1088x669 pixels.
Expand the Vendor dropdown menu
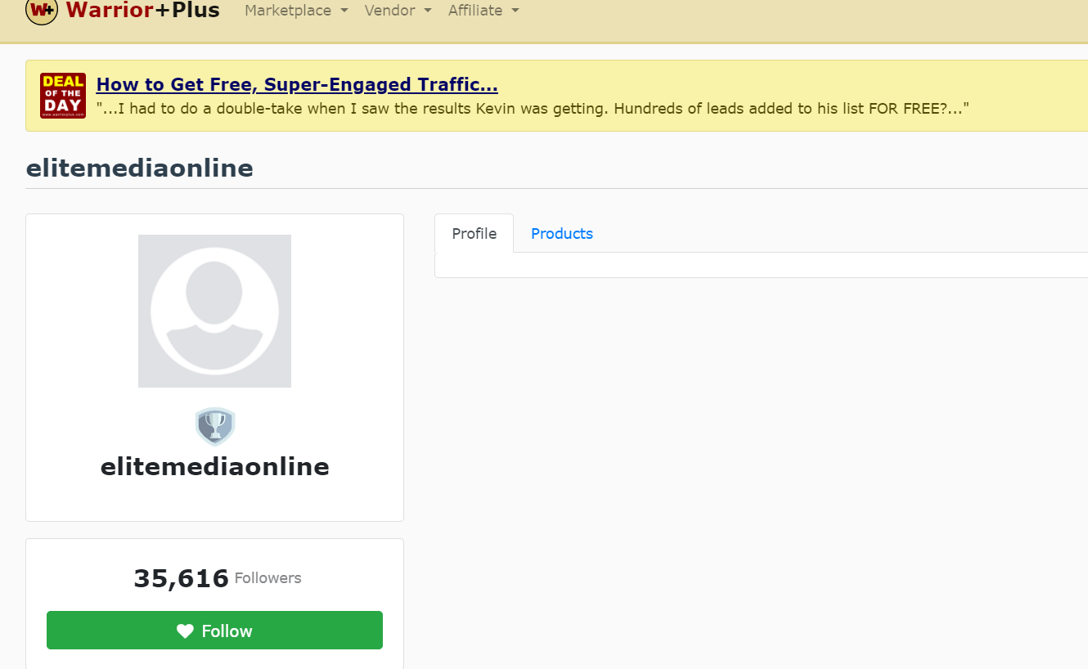[398, 11]
